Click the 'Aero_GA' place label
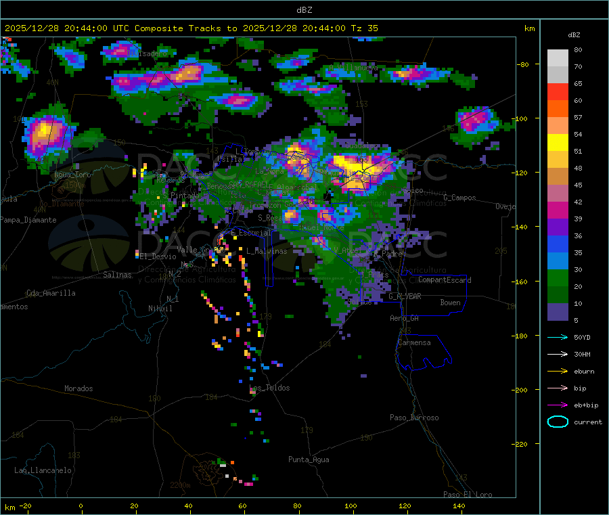 coord(405,318)
